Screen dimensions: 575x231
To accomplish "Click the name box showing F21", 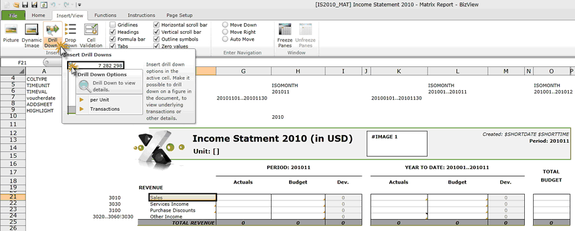I will (x=22, y=63).
